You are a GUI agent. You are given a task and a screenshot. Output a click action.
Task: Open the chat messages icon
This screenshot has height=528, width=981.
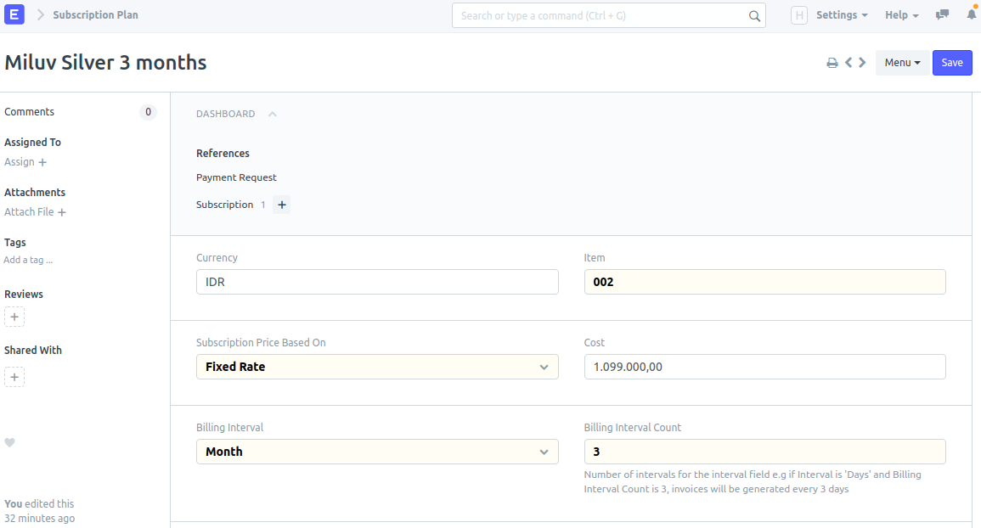pos(942,14)
